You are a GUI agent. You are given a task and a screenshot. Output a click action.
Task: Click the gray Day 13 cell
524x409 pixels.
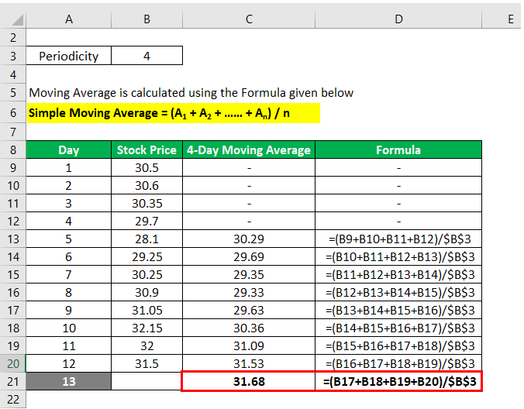(68, 381)
